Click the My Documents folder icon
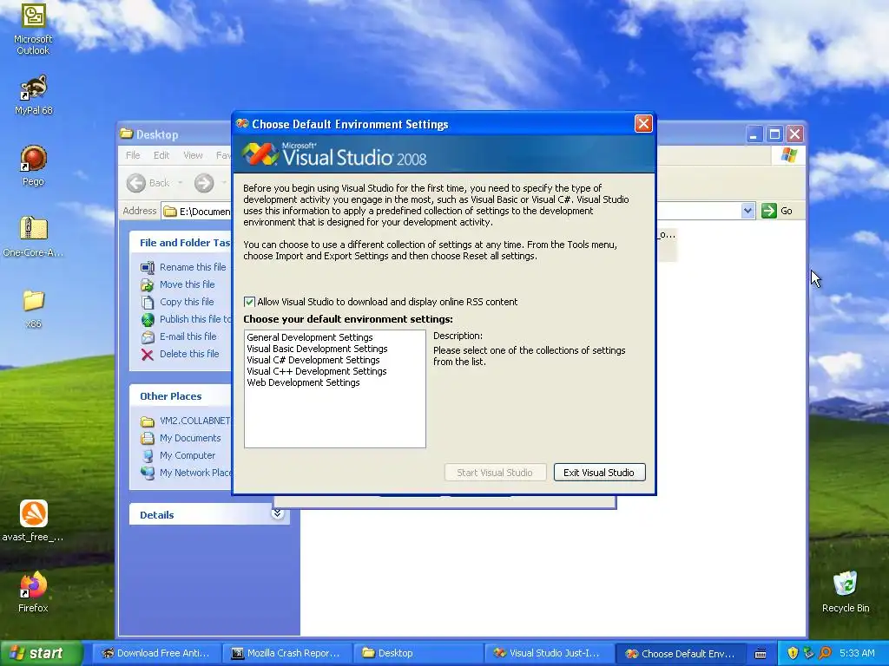Image resolution: width=889 pixels, height=666 pixels. [148, 438]
